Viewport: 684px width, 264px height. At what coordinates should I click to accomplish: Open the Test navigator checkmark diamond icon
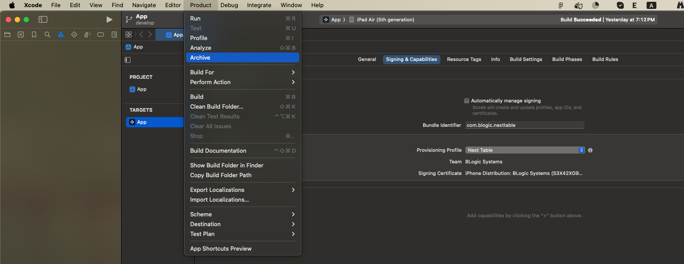click(74, 34)
